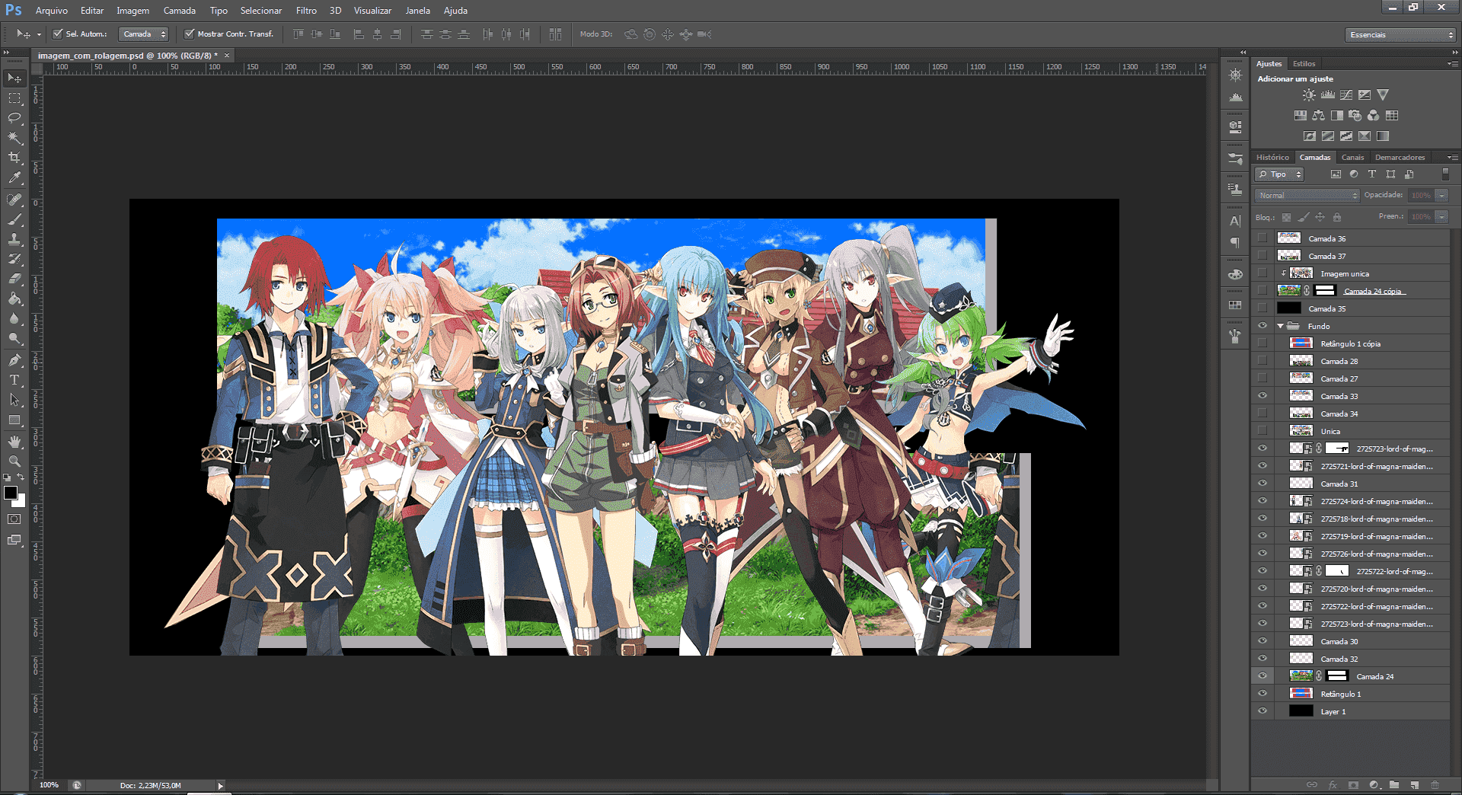The height and width of the screenshot is (795, 1462).
Task: Open the Opacidade slider arrow
Action: (1441, 196)
